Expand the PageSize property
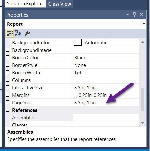Viewport: 150px width, 151px height. click(8, 102)
